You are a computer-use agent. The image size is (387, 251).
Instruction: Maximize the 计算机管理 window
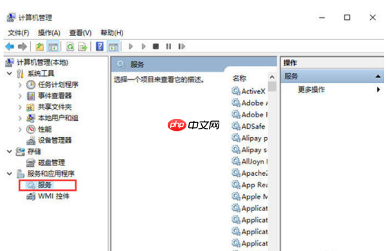tap(347, 17)
